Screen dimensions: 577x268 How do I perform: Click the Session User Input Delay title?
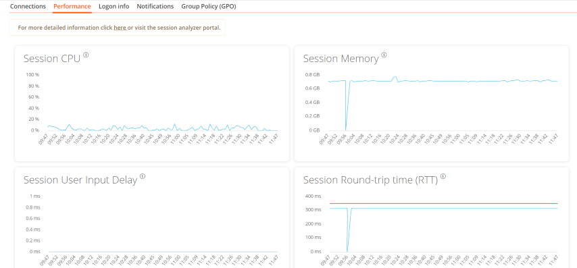pos(80,180)
